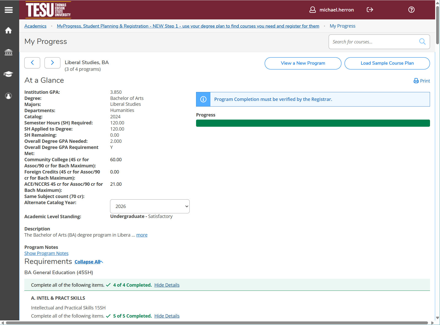440x325 pixels.
Task: Click the horizontal scrollbar at bottom
Action: [x=217, y=323]
